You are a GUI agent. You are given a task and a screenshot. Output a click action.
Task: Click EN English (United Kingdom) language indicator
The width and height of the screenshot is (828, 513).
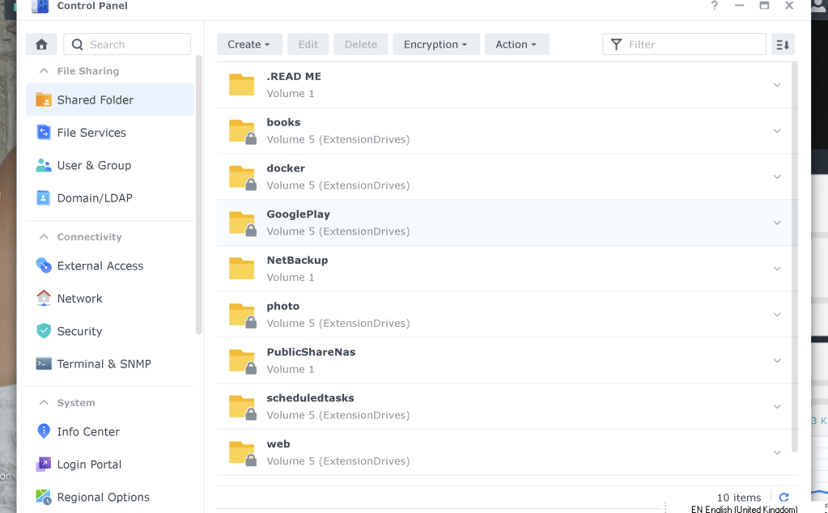(x=744, y=509)
